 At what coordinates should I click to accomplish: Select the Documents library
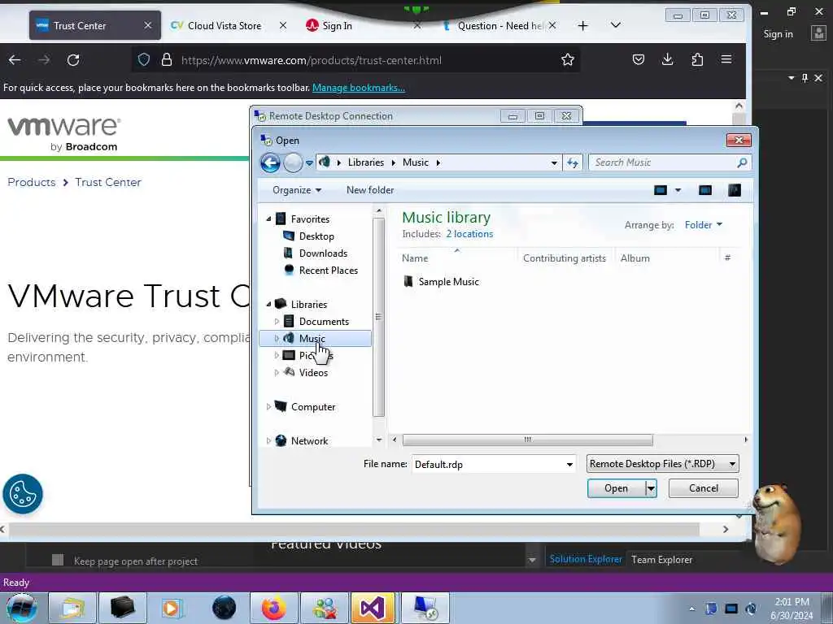324,322
